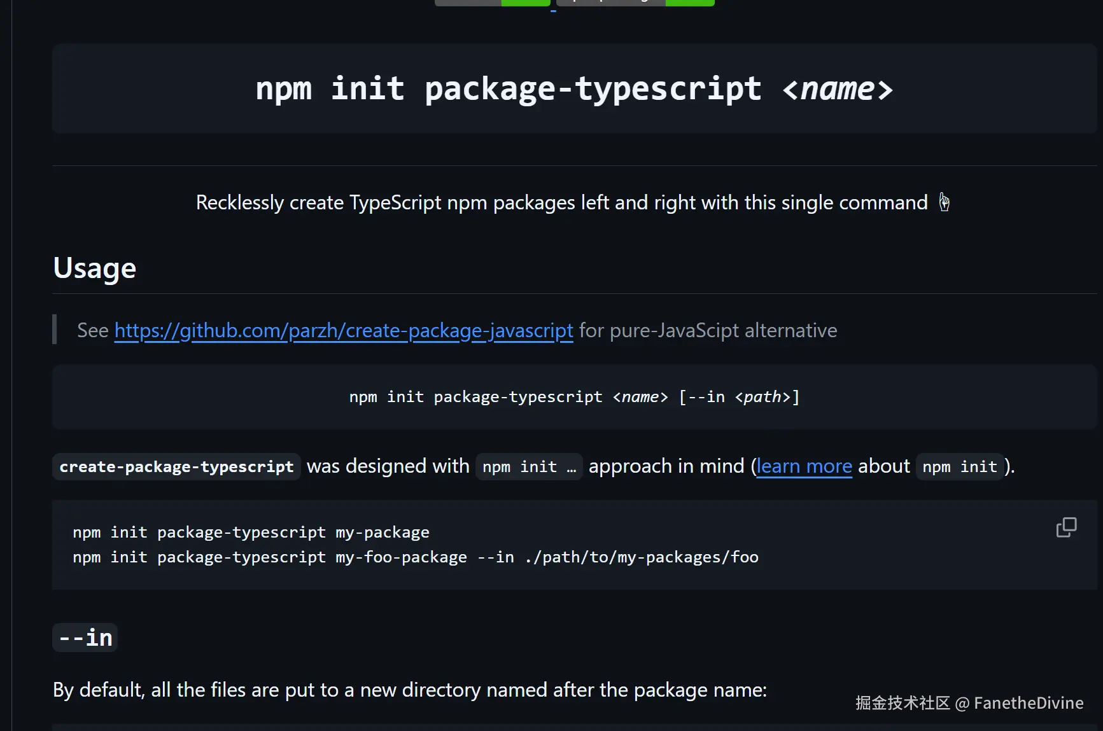The image size is (1103, 731).
Task: Click the '[--in <path>]' syntax block
Action: (574, 397)
